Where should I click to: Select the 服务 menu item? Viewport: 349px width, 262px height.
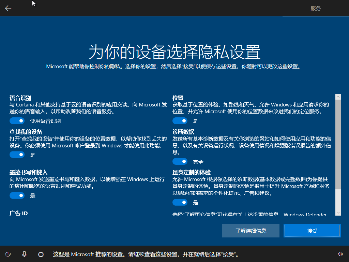[x=315, y=8]
